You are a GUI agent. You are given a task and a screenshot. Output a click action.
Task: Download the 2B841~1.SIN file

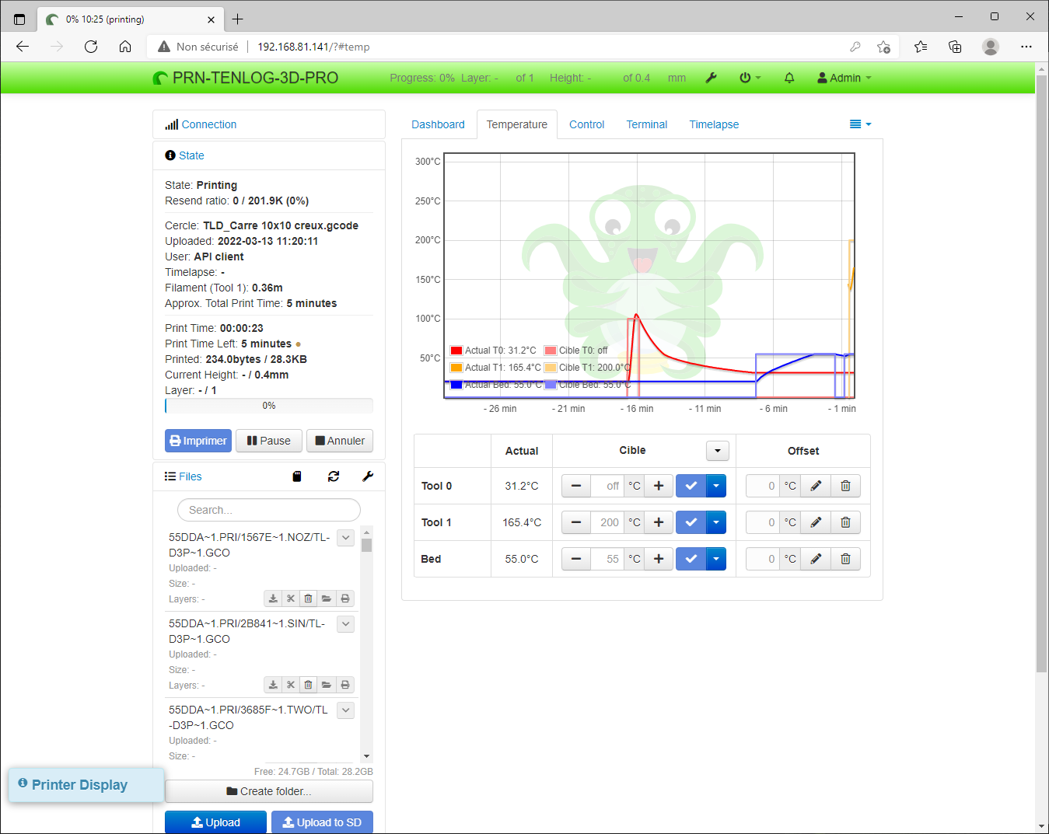pos(273,685)
